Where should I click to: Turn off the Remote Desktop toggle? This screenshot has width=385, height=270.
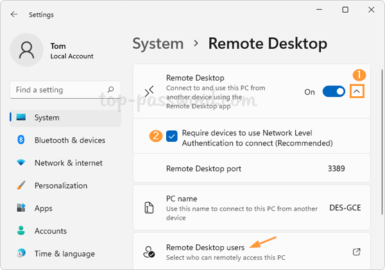click(334, 92)
